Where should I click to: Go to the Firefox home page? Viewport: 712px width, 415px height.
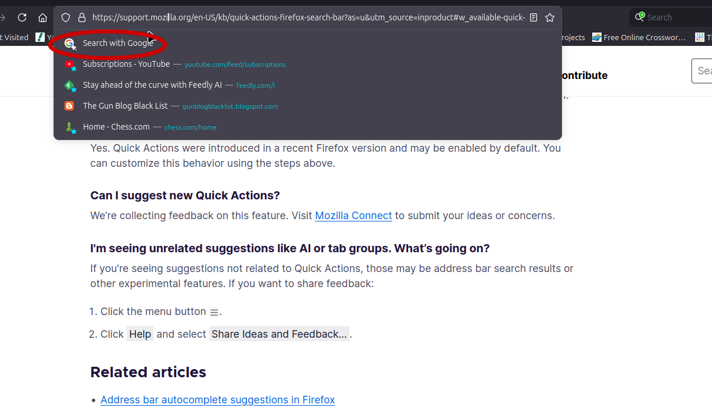coord(42,17)
